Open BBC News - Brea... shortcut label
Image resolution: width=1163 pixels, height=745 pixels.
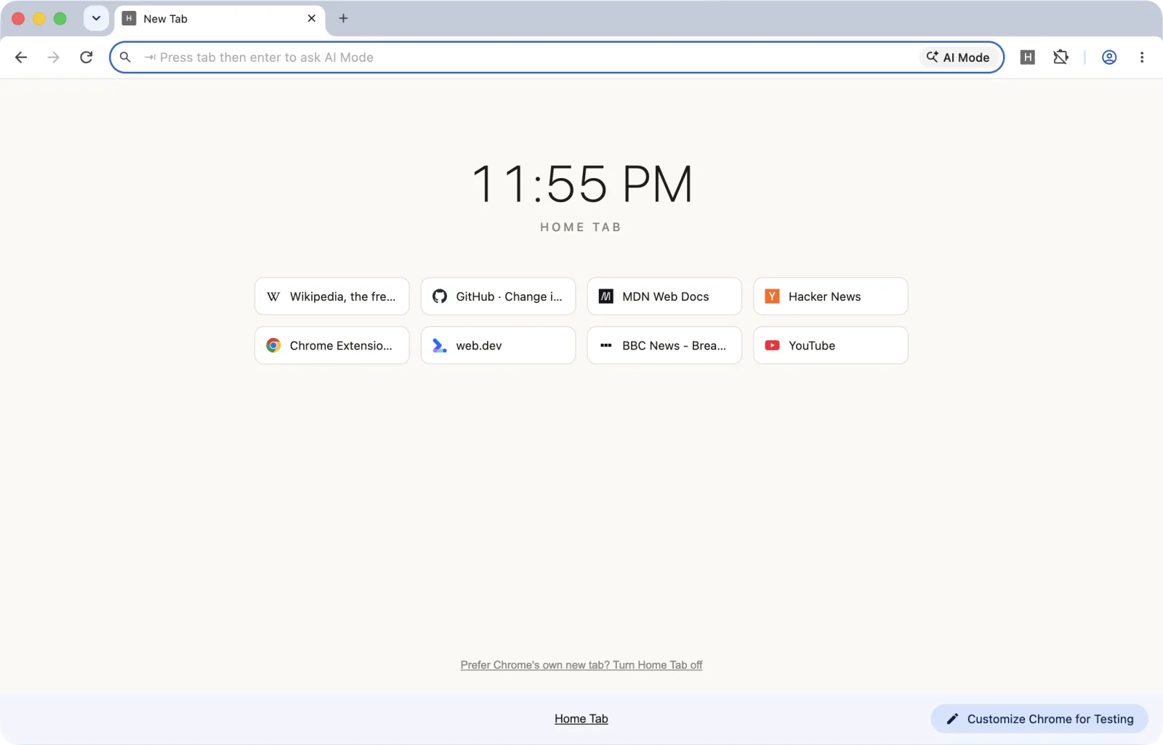(674, 345)
